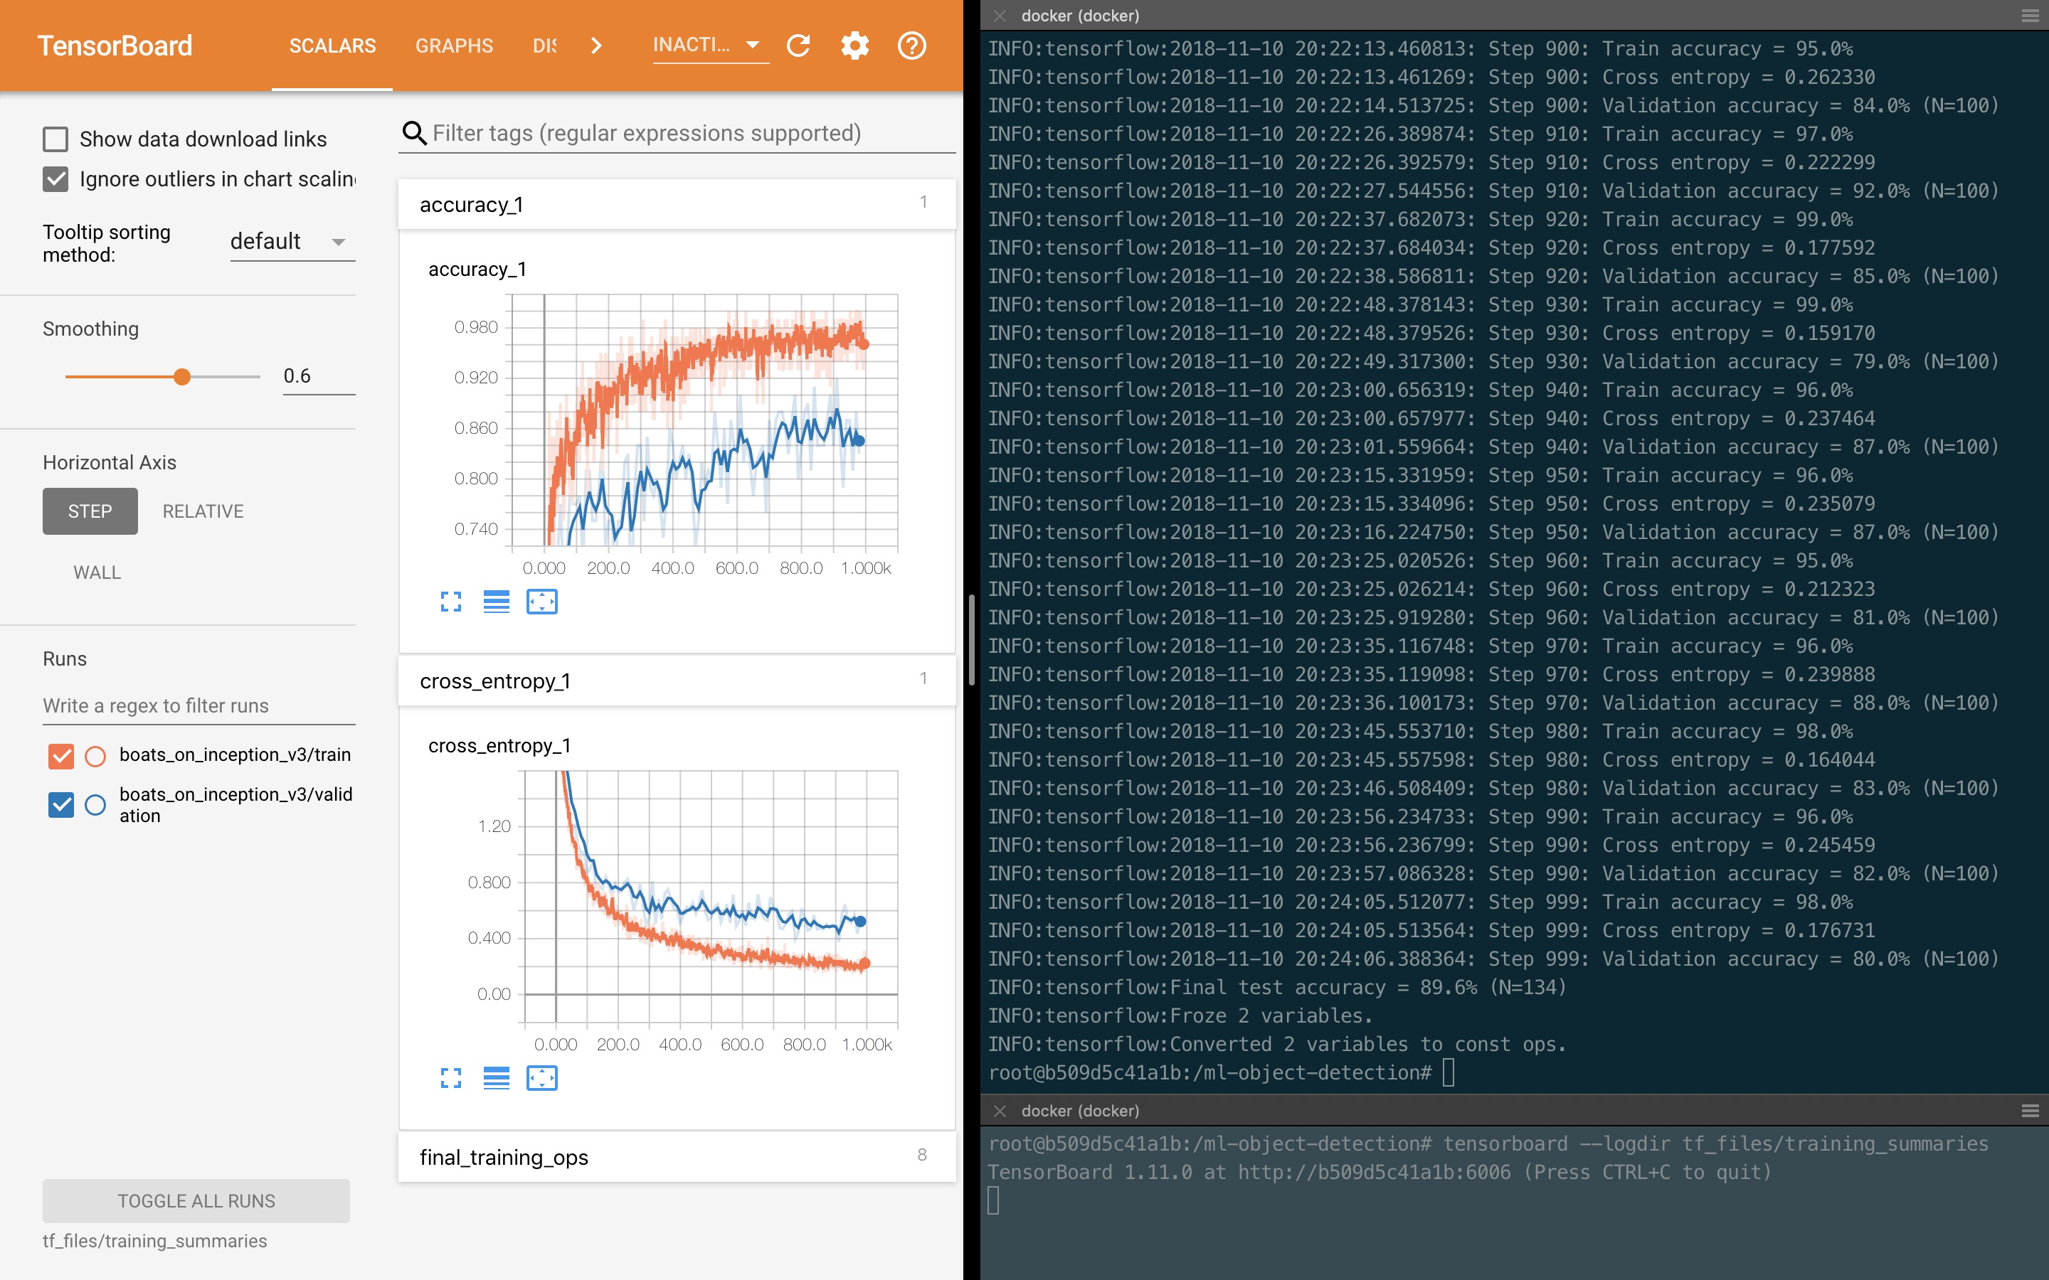
Task: Uncheck the boats_on_inception_v3/train run checkbox
Action: (61, 755)
